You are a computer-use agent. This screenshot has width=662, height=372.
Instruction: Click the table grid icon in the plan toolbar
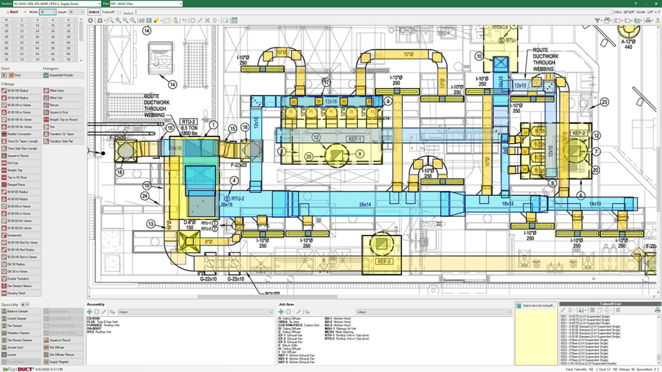coord(234,20)
